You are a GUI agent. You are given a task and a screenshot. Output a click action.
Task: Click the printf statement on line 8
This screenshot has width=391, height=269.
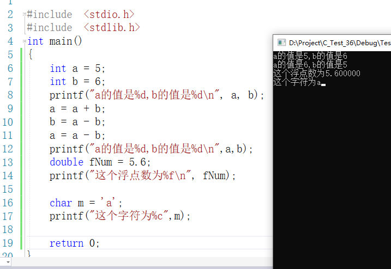click(x=157, y=95)
